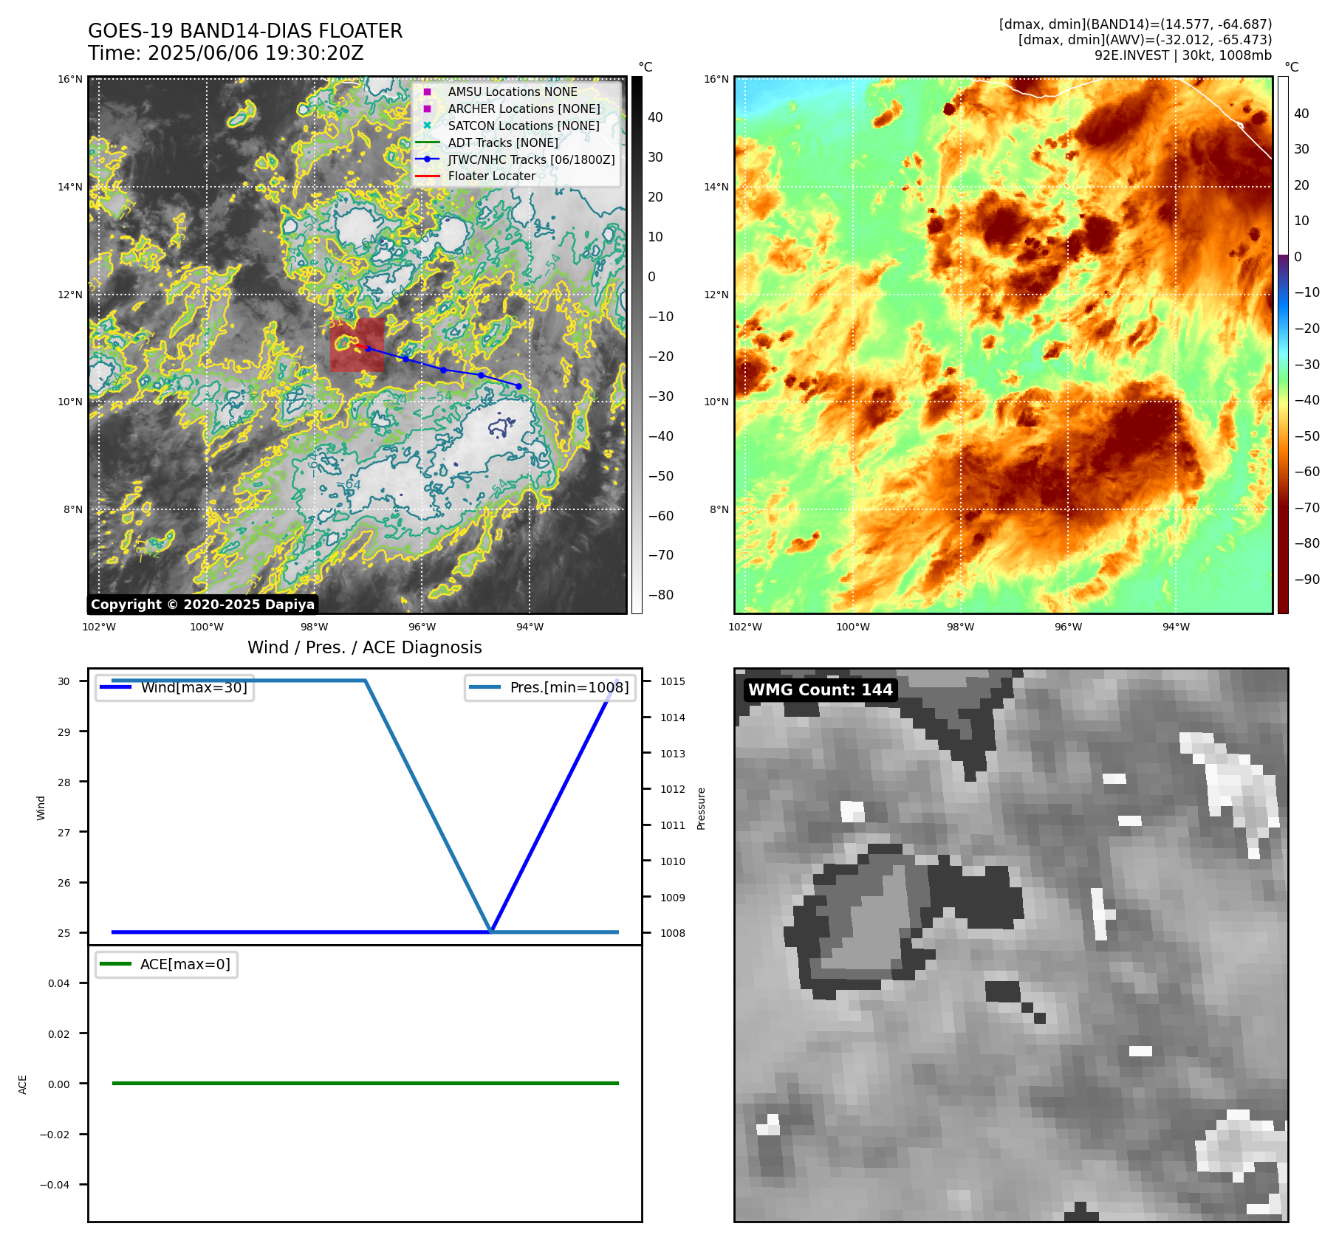Click the 'Wind / Pres. / ACE Diagnosis' title
The image size is (1339, 1249).
pos(365,647)
